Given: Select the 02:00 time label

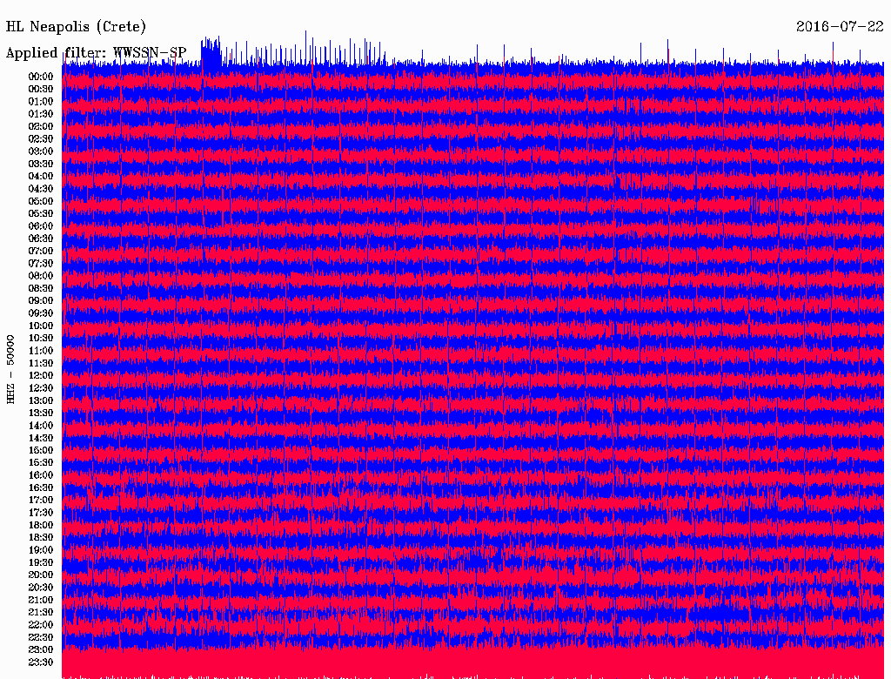Looking at the screenshot, I should click(41, 126).
